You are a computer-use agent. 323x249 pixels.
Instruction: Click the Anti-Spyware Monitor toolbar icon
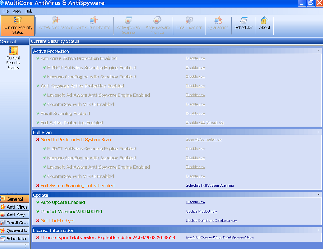coord(158,25)
